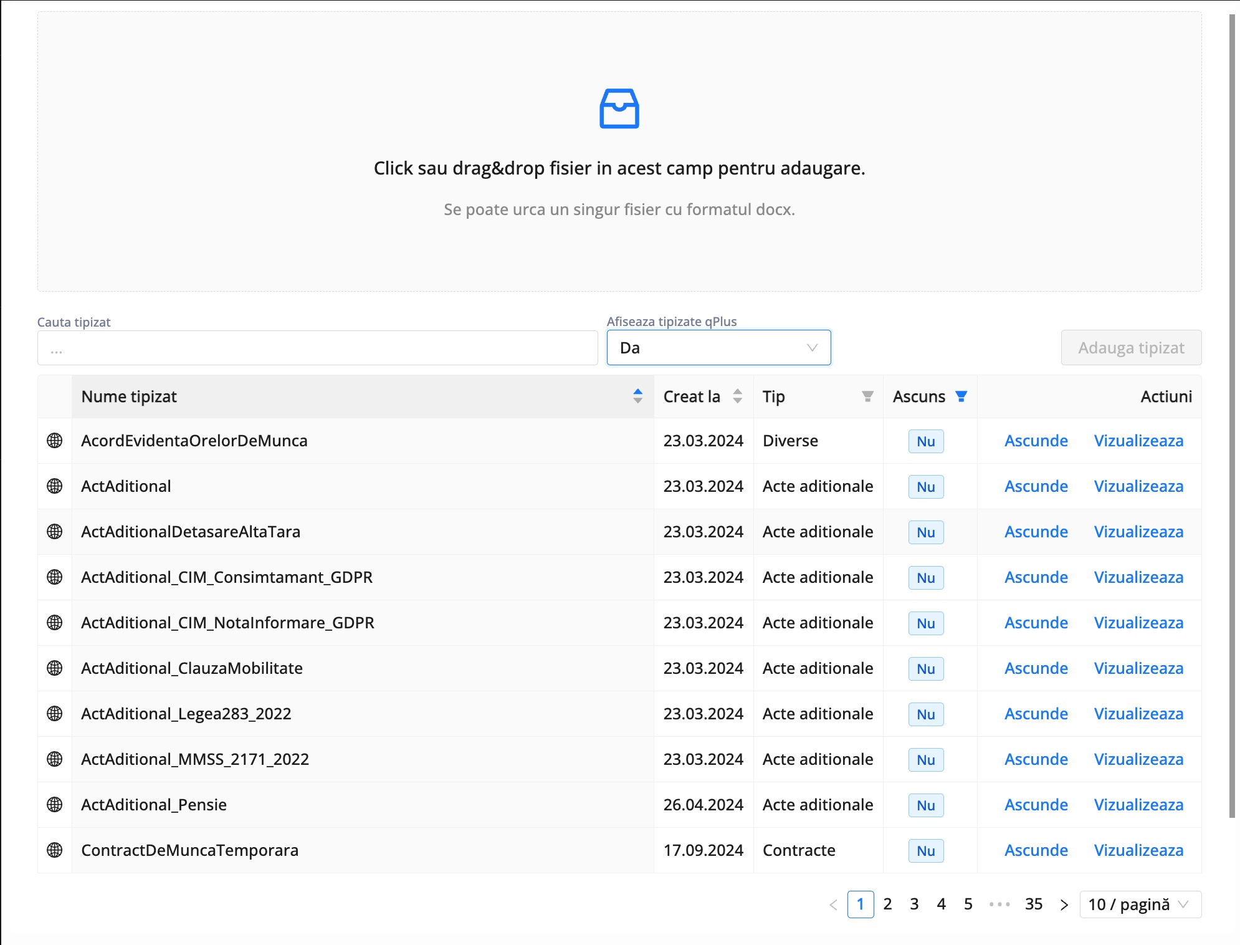Click Vizualizeaza for ActAditional_ClauzaMobilitate

click(x=1138, y=668)
